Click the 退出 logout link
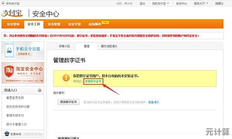The height and width of the screenshot is (139, 232). (142, 3)
